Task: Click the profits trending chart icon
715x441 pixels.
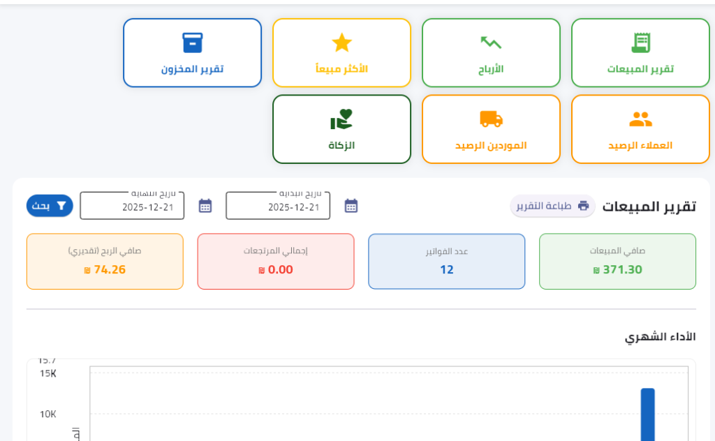Action: (x=491, y=43)
